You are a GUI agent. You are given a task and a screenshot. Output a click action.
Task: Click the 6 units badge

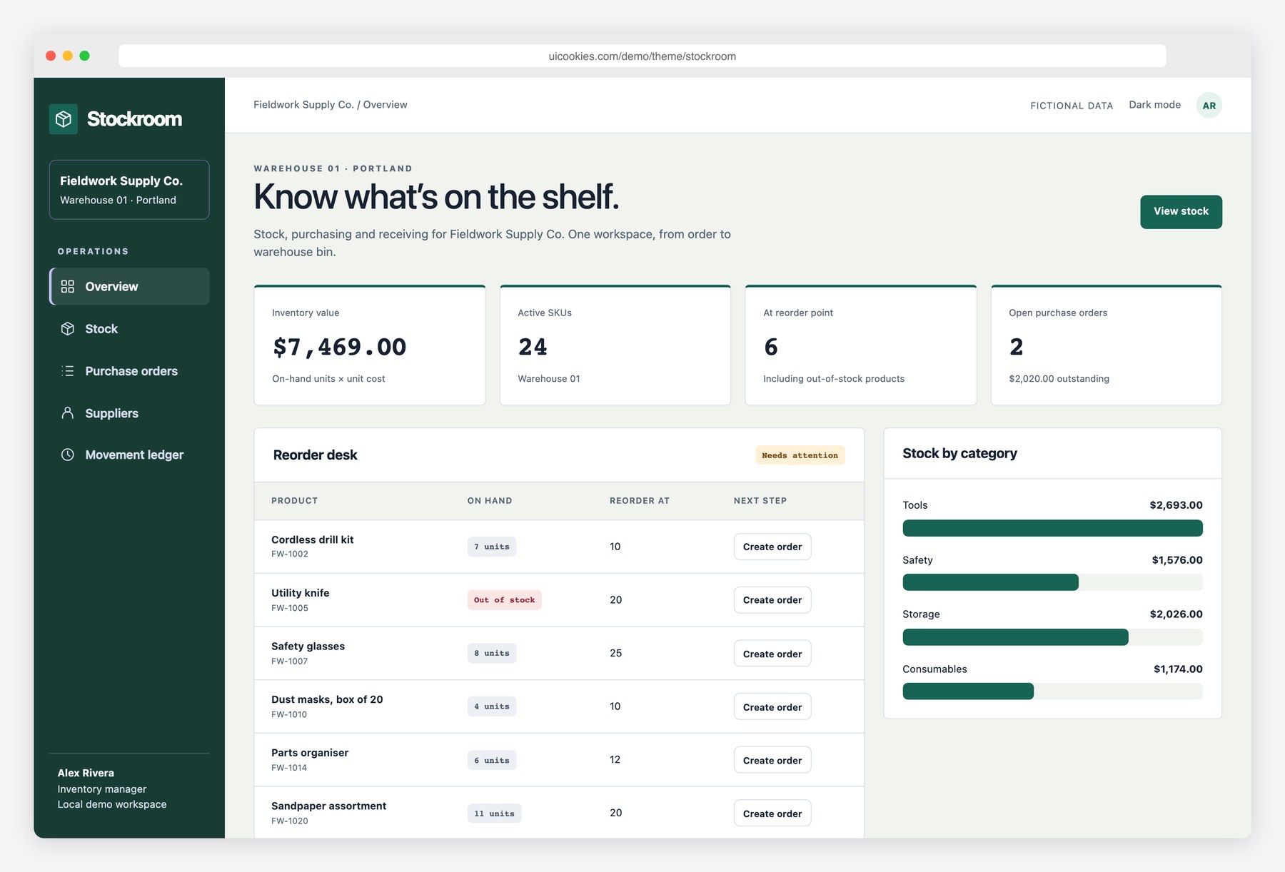492,760
